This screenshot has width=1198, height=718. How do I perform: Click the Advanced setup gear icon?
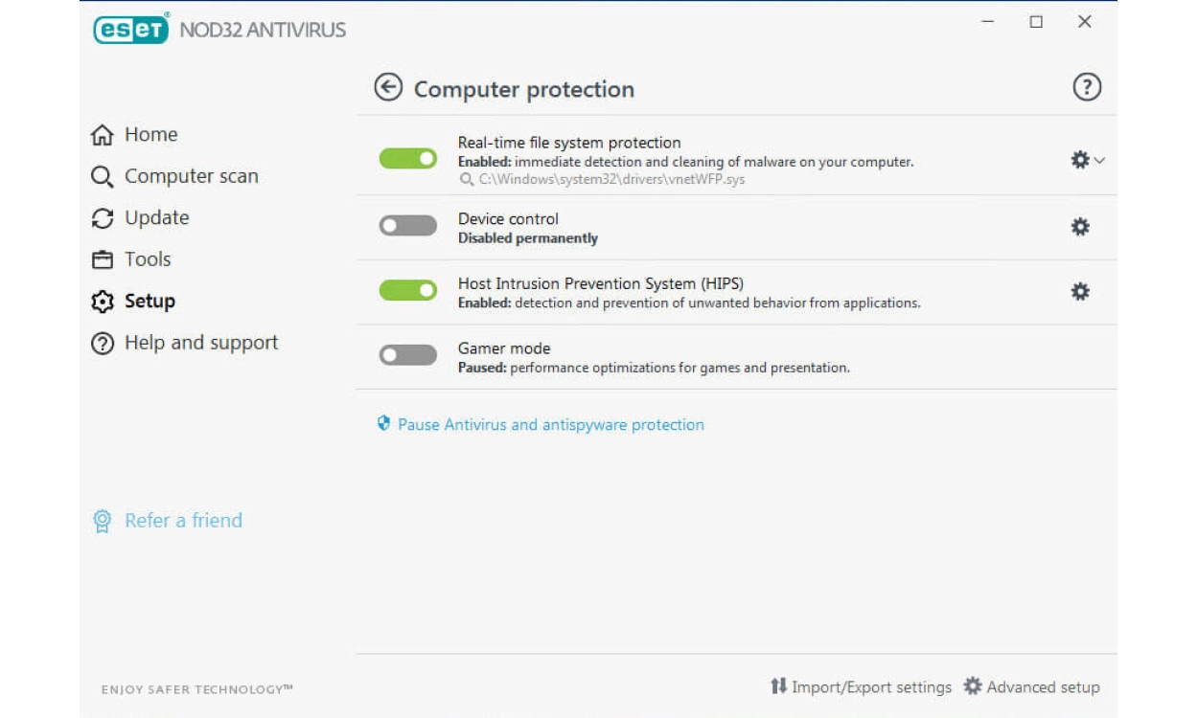pyautogui.click(x=973, y=686)
